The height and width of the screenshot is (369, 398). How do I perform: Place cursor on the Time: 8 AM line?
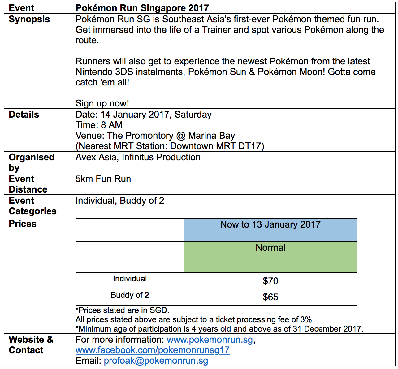click(x=99, y=125)
